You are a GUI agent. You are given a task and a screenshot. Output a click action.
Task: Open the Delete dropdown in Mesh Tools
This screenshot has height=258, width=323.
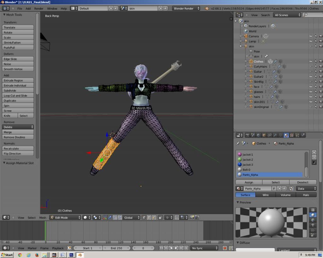click(18, 127)
